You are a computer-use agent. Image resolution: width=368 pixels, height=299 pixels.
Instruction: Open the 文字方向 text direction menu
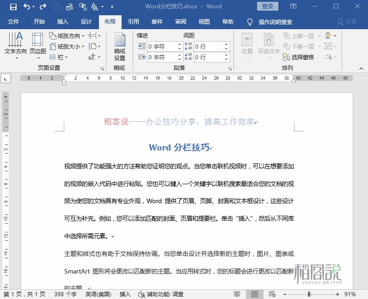16,45
